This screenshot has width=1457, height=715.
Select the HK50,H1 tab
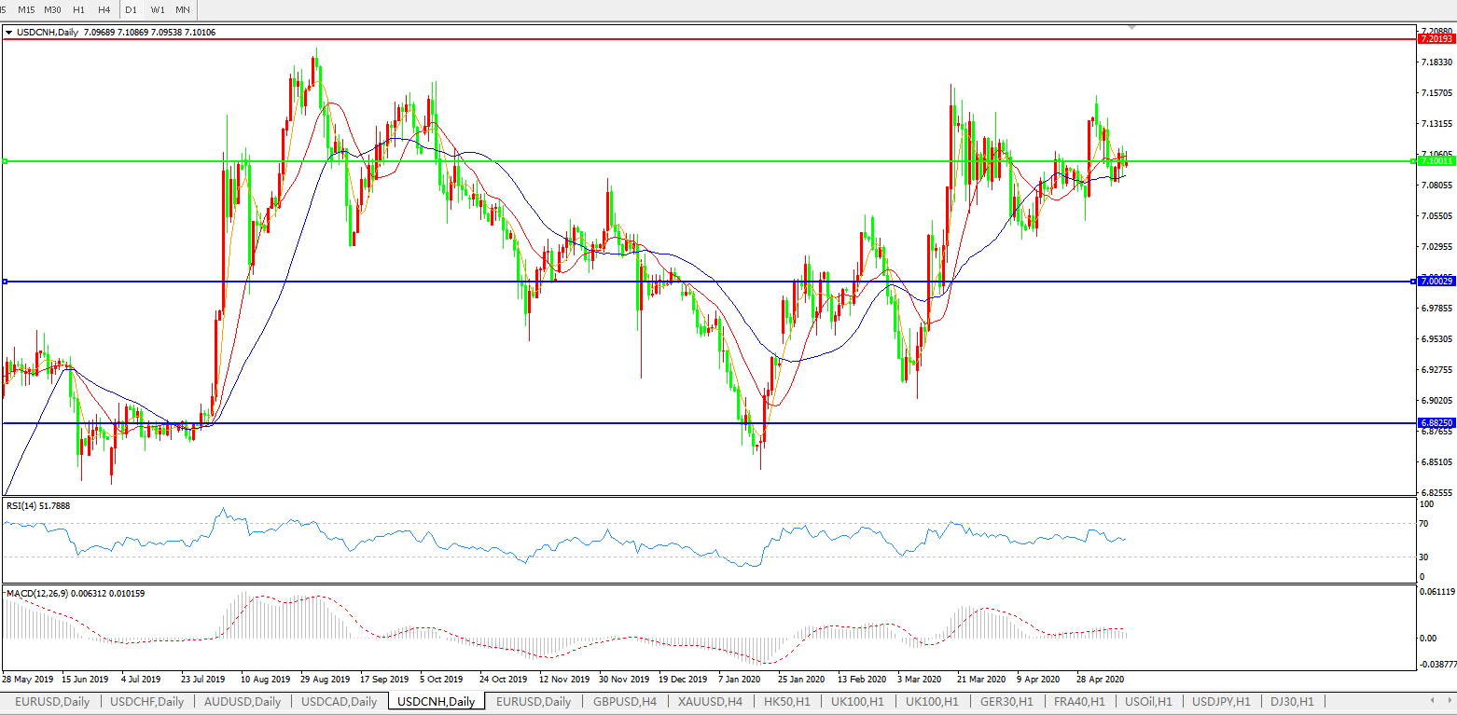pos(786,702)
